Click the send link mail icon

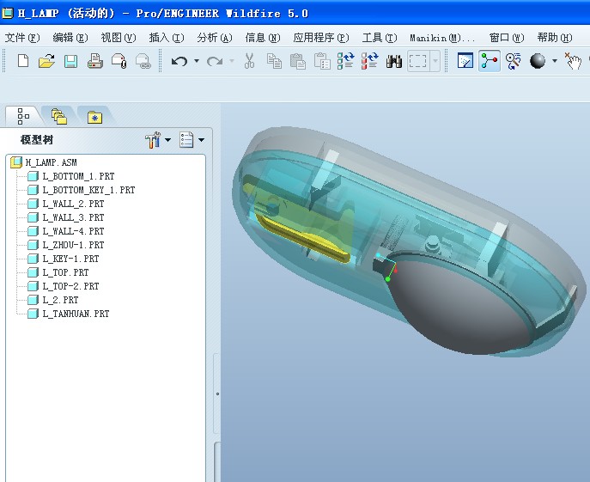(143, 61)
